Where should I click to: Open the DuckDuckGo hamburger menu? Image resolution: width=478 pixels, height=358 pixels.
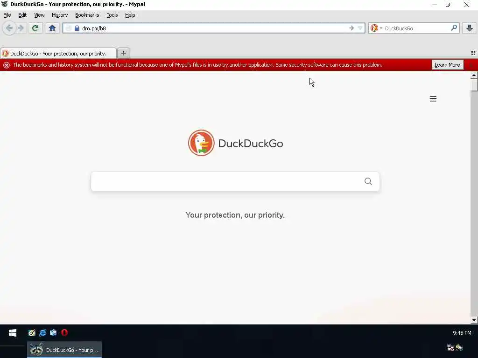[433, 99]
